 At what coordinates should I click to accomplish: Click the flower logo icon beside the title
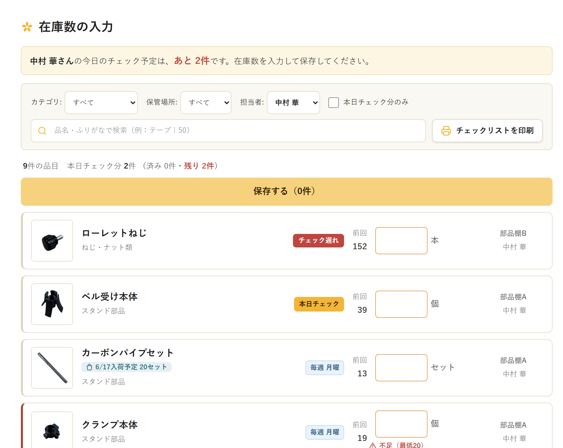pyautogui.click(x=27, y=27)
